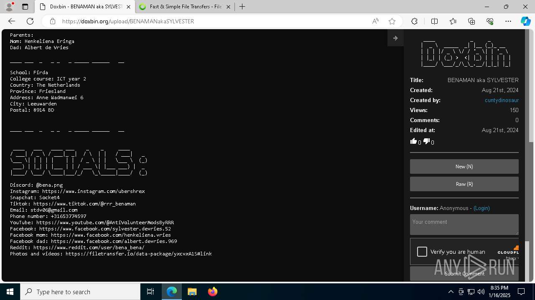Open split screen view
Viewport: 535px width, 300px height.
point(434,21)
